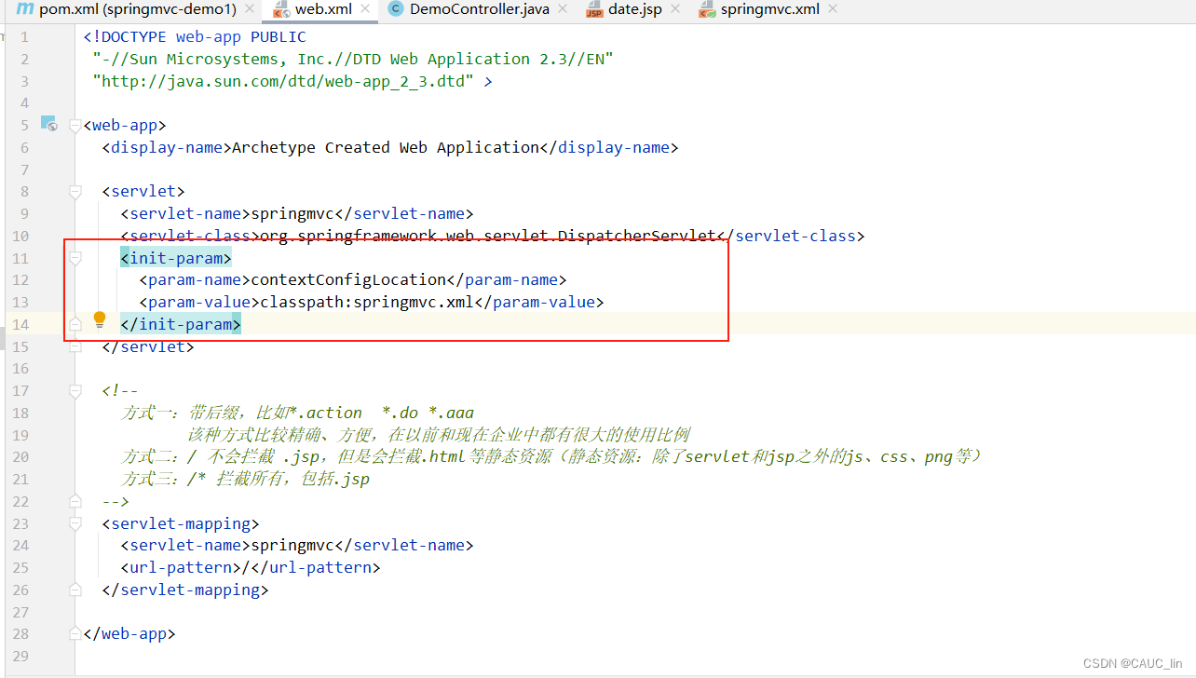Viewport: 1196px width, 678px height.
Task: Click the comment fold end marker on line 22
Action: (75, 501)
